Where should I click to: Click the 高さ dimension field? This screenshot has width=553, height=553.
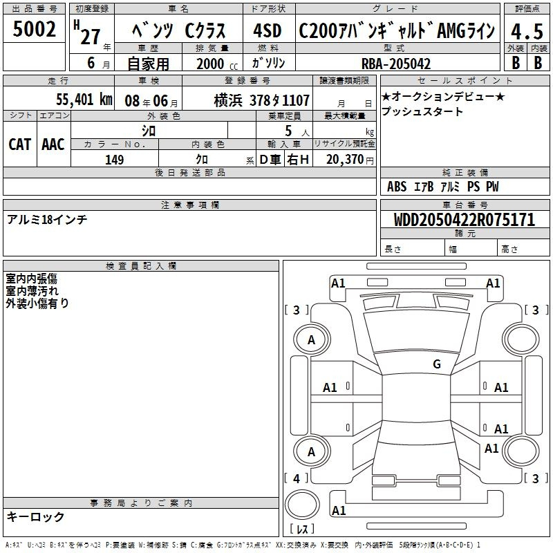click(523, 249)
